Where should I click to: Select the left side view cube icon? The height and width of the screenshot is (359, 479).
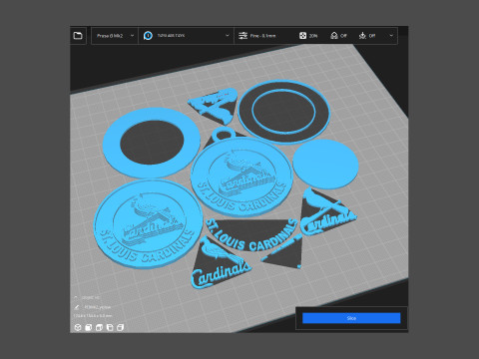(110, 327)
